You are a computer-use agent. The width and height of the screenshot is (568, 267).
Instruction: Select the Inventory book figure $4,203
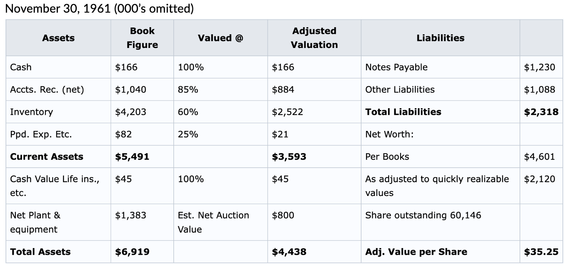point(130,112)
